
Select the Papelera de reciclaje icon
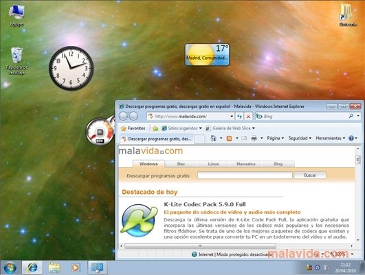16,61
